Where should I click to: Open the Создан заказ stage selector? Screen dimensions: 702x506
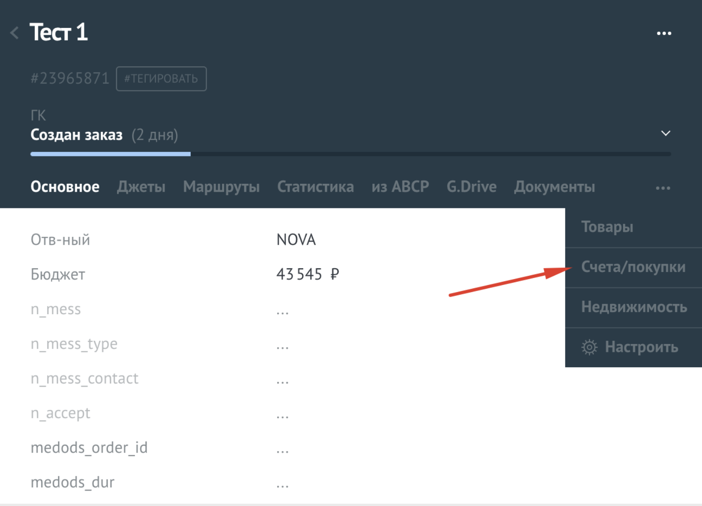77,135
